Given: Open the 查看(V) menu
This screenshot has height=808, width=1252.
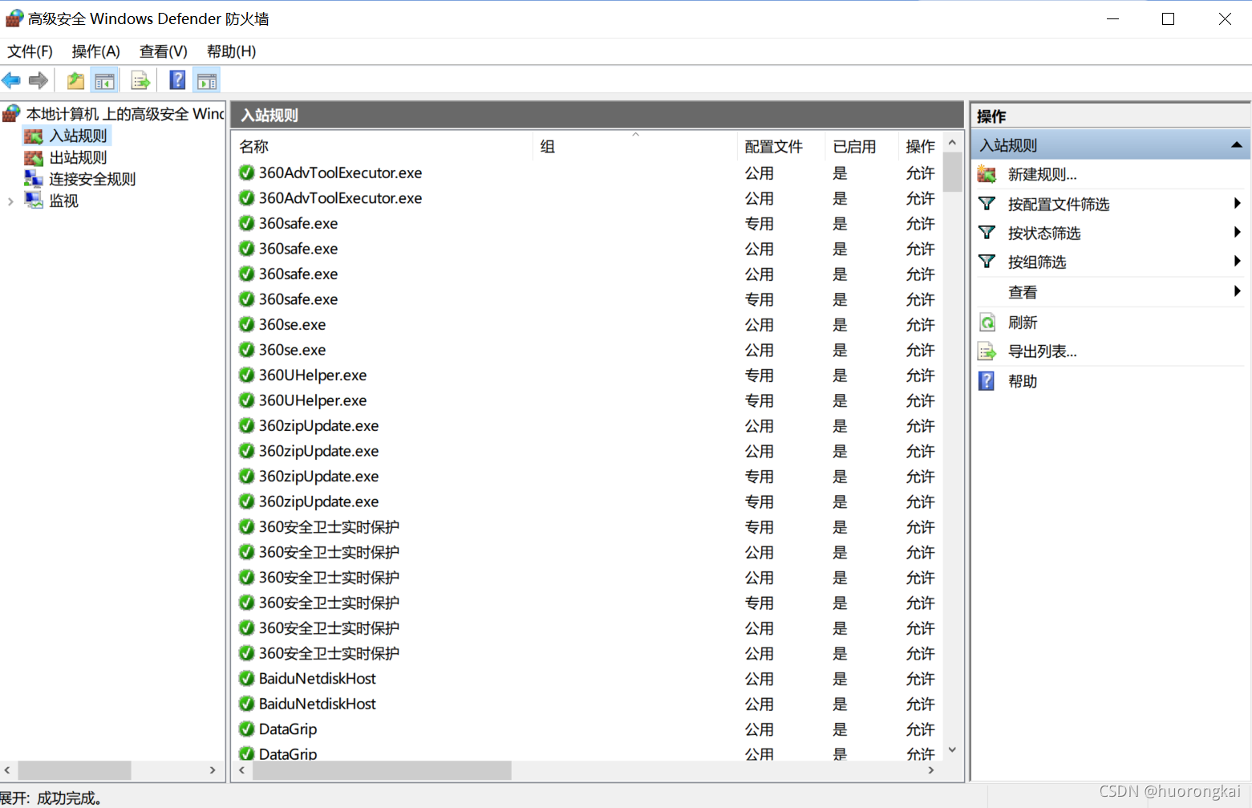Looking at the screenshot, I should tap(163, 51).
